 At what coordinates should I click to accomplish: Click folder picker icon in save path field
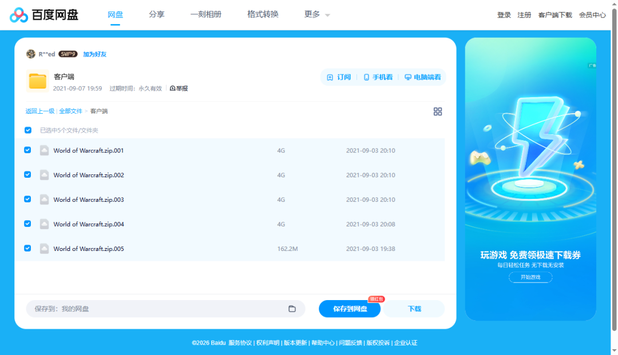pos(292,309)
